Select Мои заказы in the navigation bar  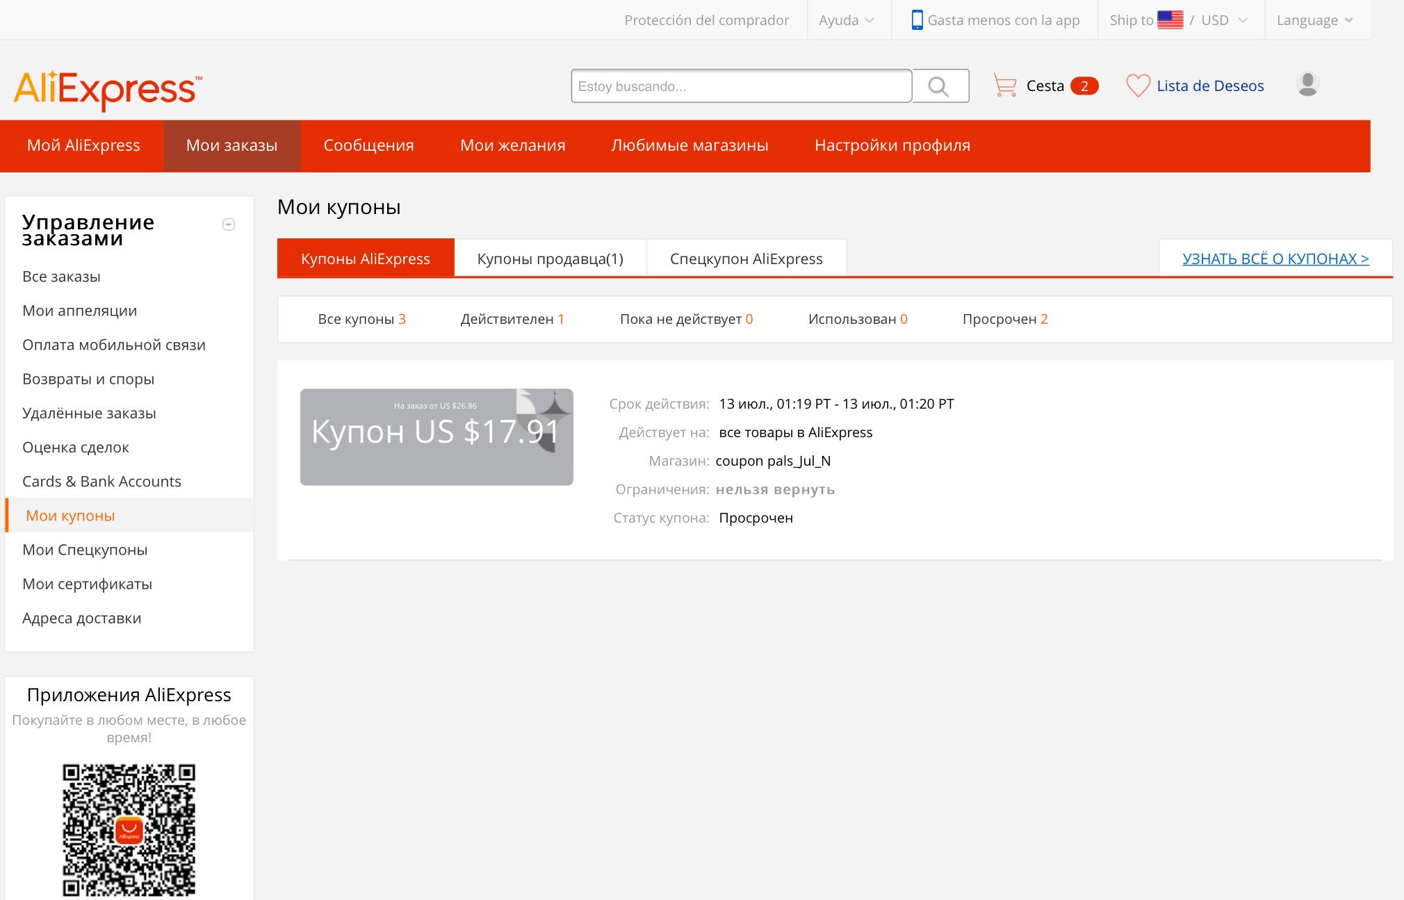pyautogui.click(x=231, y=145)
